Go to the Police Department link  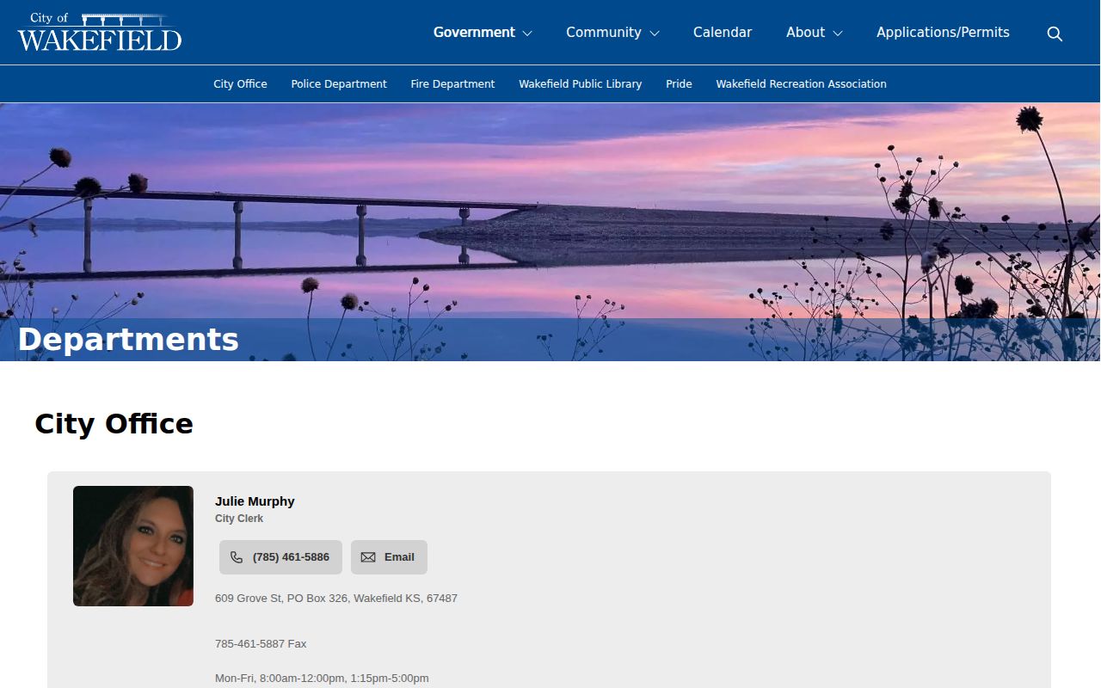click(339, 84)
